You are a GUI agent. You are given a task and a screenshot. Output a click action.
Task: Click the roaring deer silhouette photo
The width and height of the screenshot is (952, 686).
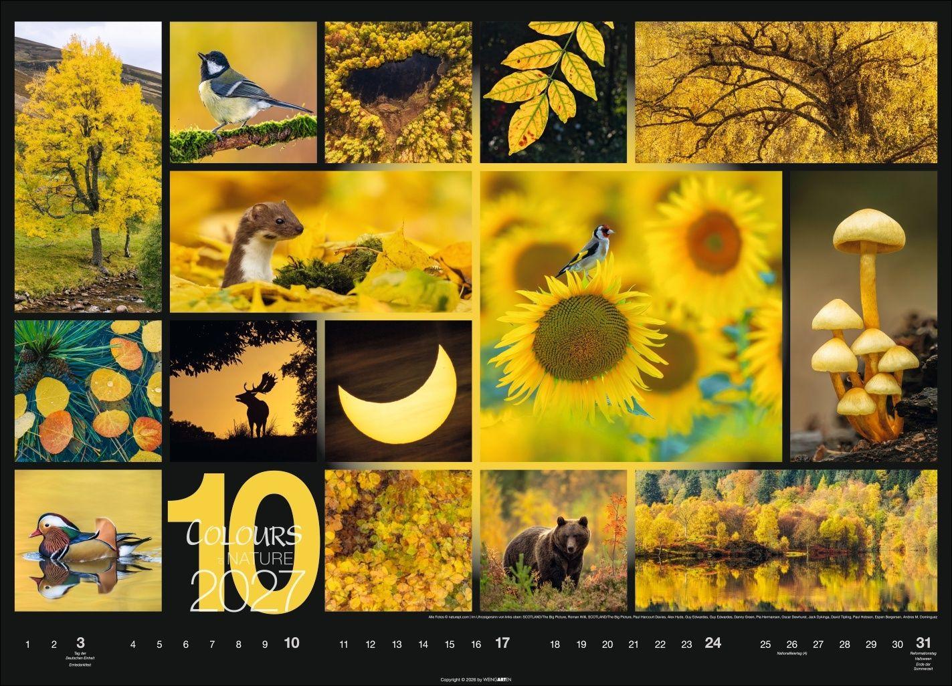pyautogui.click(x=241, y=391)
